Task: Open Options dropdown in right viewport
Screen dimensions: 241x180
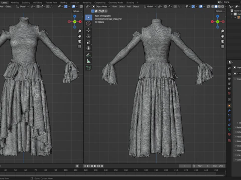Action: [220, 11]
